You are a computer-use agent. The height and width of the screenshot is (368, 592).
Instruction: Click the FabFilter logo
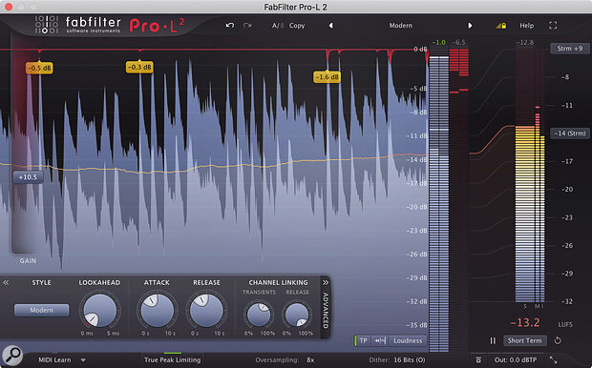[77, 25]
